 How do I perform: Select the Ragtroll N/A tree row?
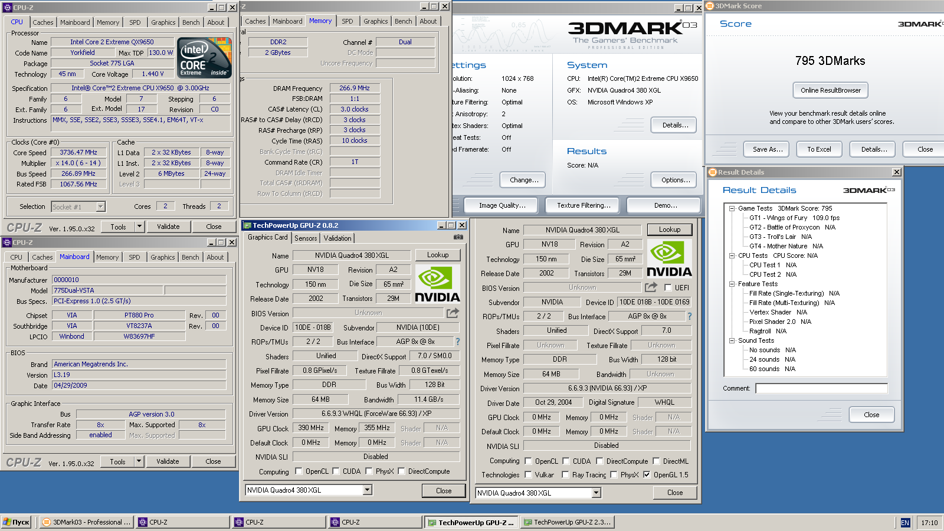coord(768,331)
